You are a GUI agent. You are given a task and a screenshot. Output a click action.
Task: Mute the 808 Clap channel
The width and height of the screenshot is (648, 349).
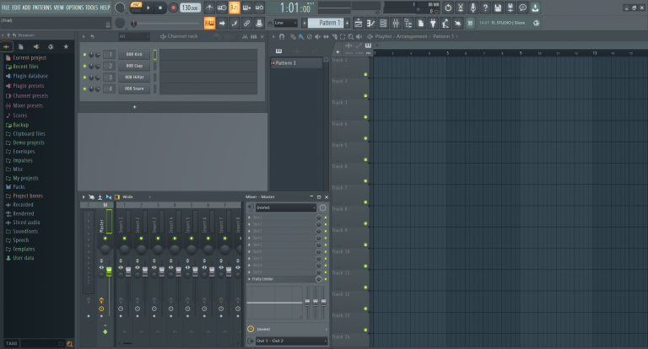click(84, 66)
